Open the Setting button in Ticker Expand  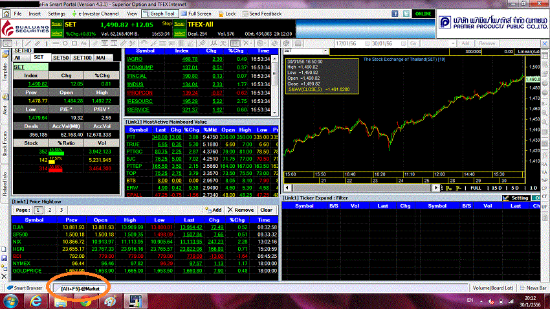click(x=516, y=198)
